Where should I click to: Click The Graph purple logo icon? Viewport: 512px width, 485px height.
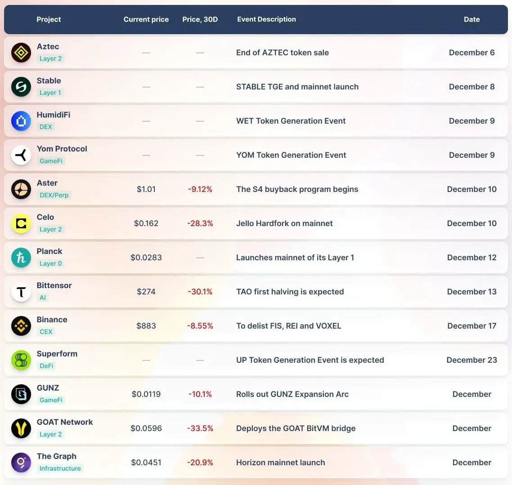21,463
